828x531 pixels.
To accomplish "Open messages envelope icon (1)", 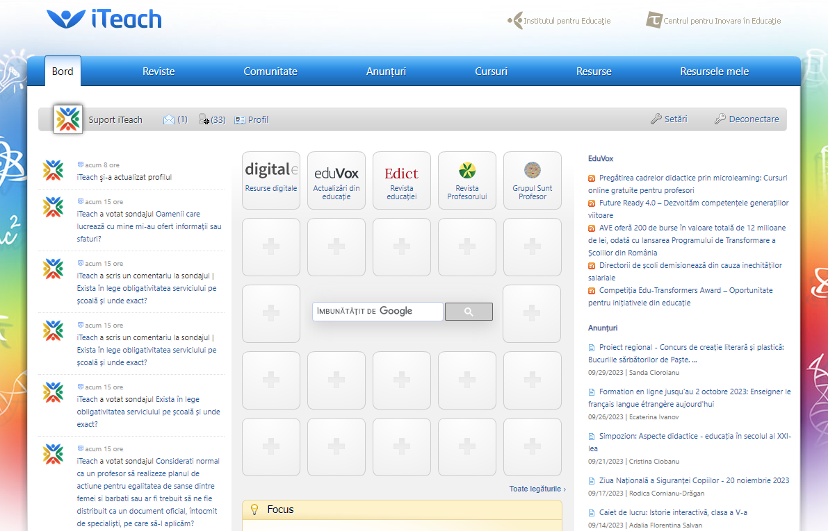I will tap(168, 119).
